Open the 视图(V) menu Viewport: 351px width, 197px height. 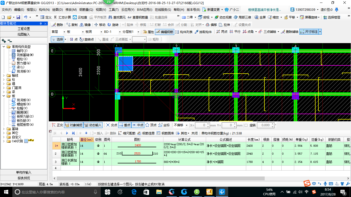101,10
